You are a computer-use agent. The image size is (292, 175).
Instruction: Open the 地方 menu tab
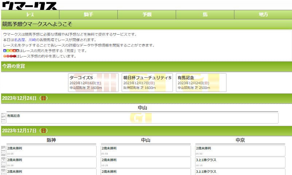point(263,15)
